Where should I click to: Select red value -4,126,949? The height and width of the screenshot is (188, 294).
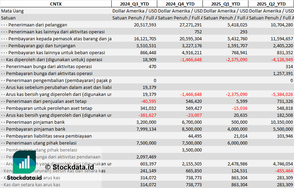[x=282, y=60]
